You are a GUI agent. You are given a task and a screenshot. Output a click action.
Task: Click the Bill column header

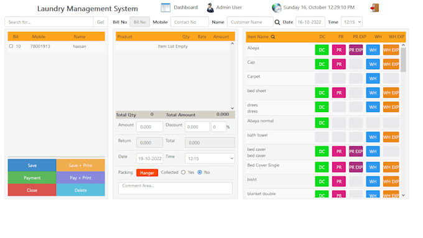[16, 37]
